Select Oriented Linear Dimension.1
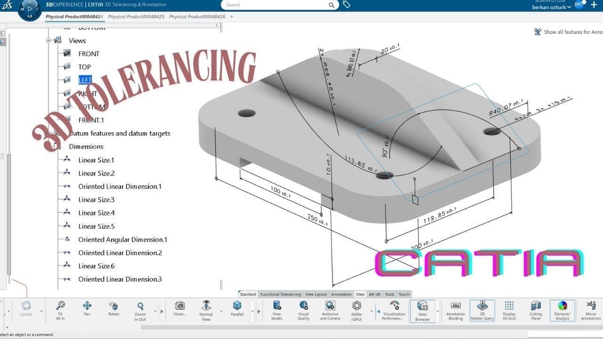Image resolution: width=603 pixels, height=339 pixels. [x=120, y=186]
